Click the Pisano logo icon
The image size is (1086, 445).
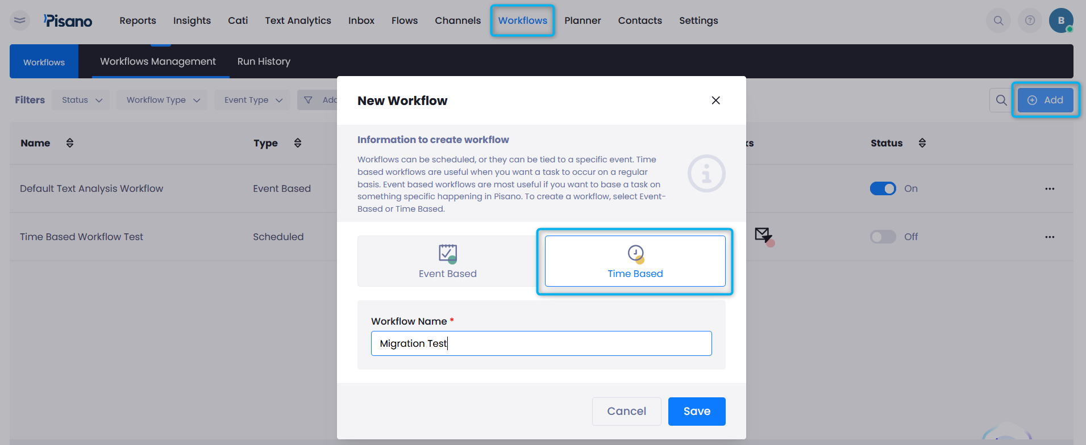coord(68,21)
